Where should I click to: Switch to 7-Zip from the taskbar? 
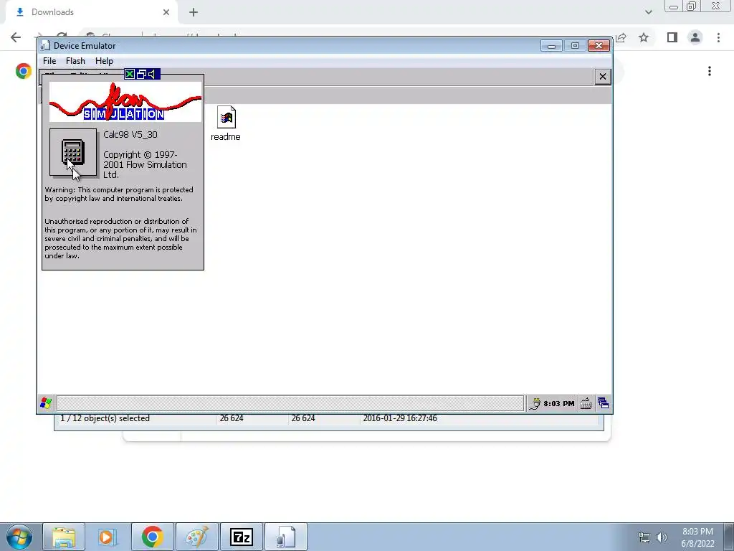point(242,537)
